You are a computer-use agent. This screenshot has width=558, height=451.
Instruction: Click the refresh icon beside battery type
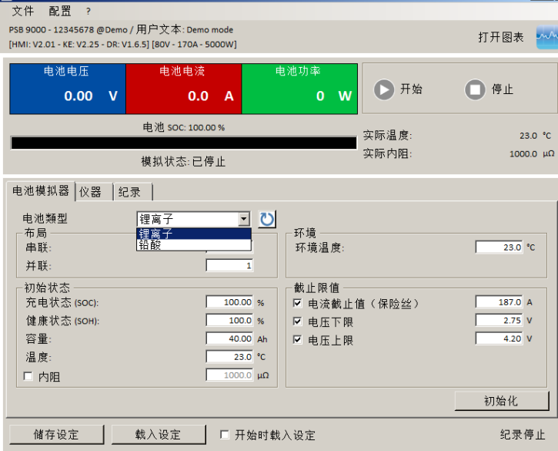tap(266, 219)
